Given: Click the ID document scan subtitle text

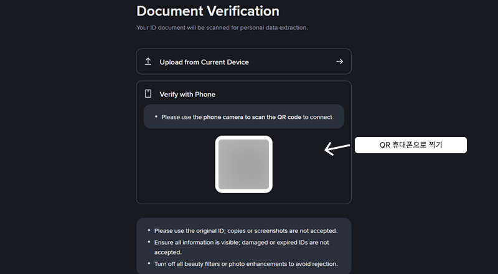Looking at the screenshot, I should tap(222, 28).
